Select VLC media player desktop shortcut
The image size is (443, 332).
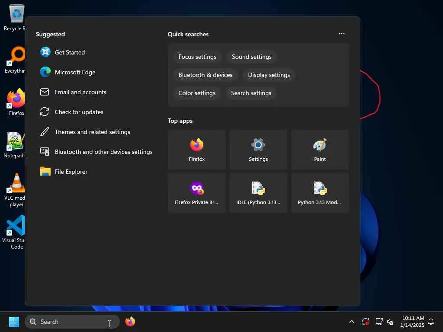tap(15, 190)
